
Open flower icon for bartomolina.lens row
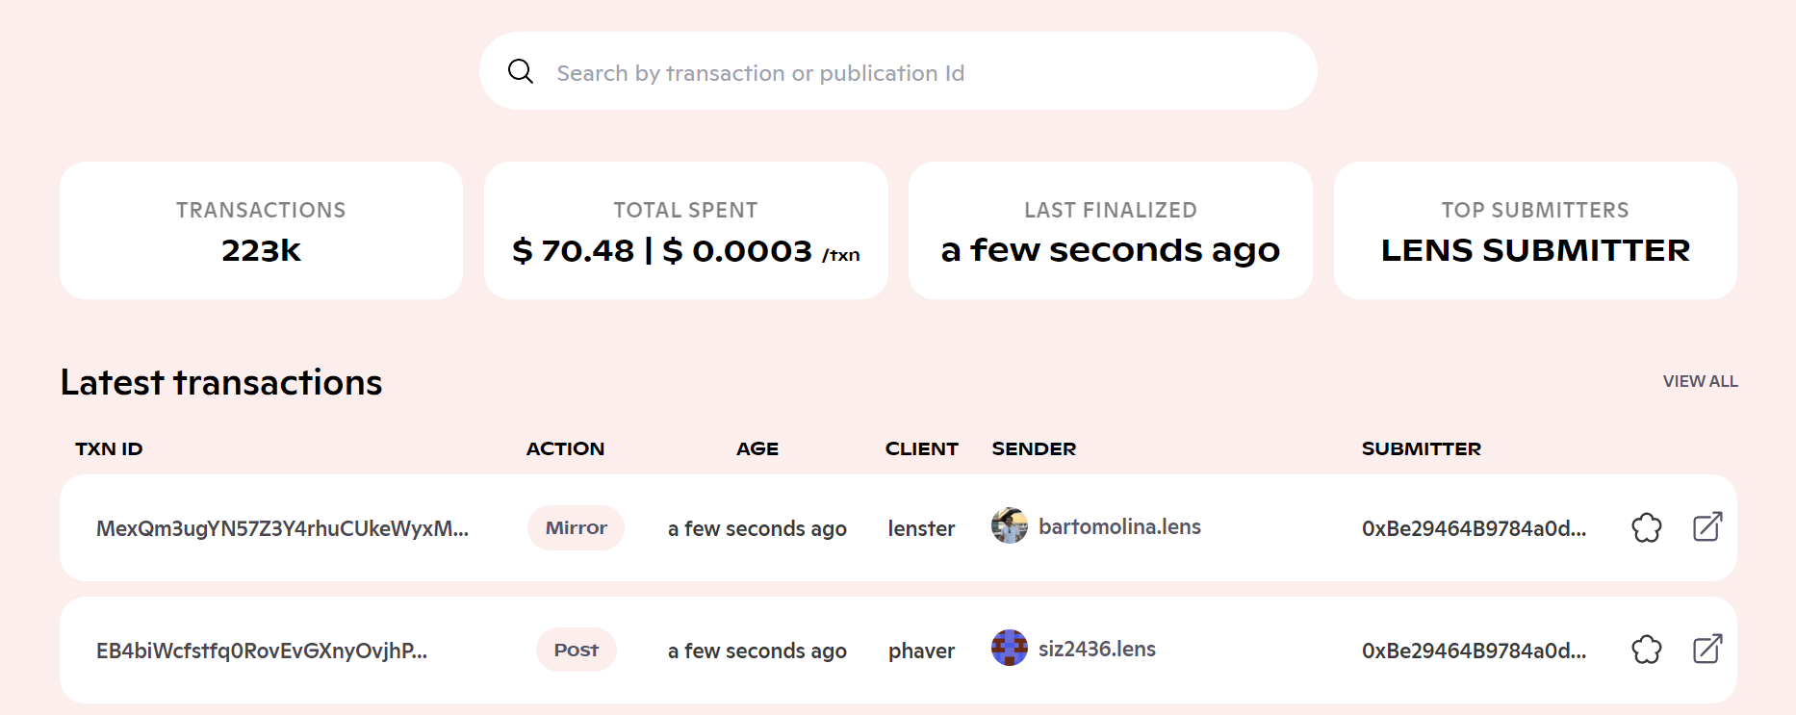[1647, 527]
